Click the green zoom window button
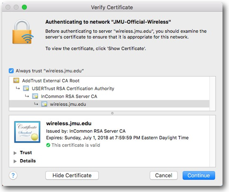Image resolution: width=229 pixels, height=192 pixels. (x=24, y=7)
